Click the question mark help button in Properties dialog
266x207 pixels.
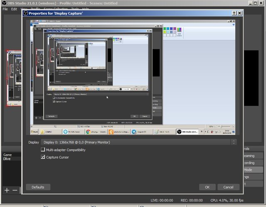[x=234, y=13]
